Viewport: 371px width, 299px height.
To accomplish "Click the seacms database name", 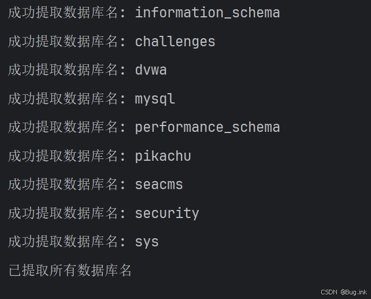I will (x=159, y=184).
